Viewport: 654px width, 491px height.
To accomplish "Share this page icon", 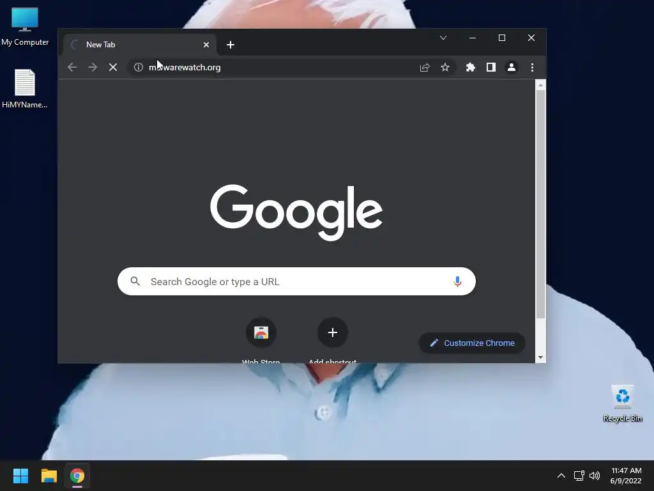I will [x=425, y=67].
